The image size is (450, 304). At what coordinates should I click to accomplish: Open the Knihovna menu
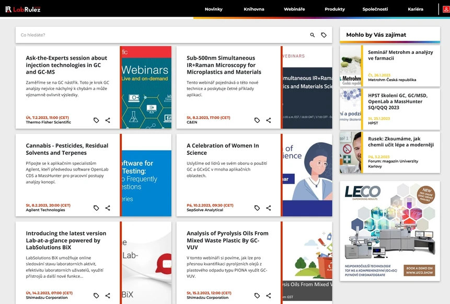point(254,9)
